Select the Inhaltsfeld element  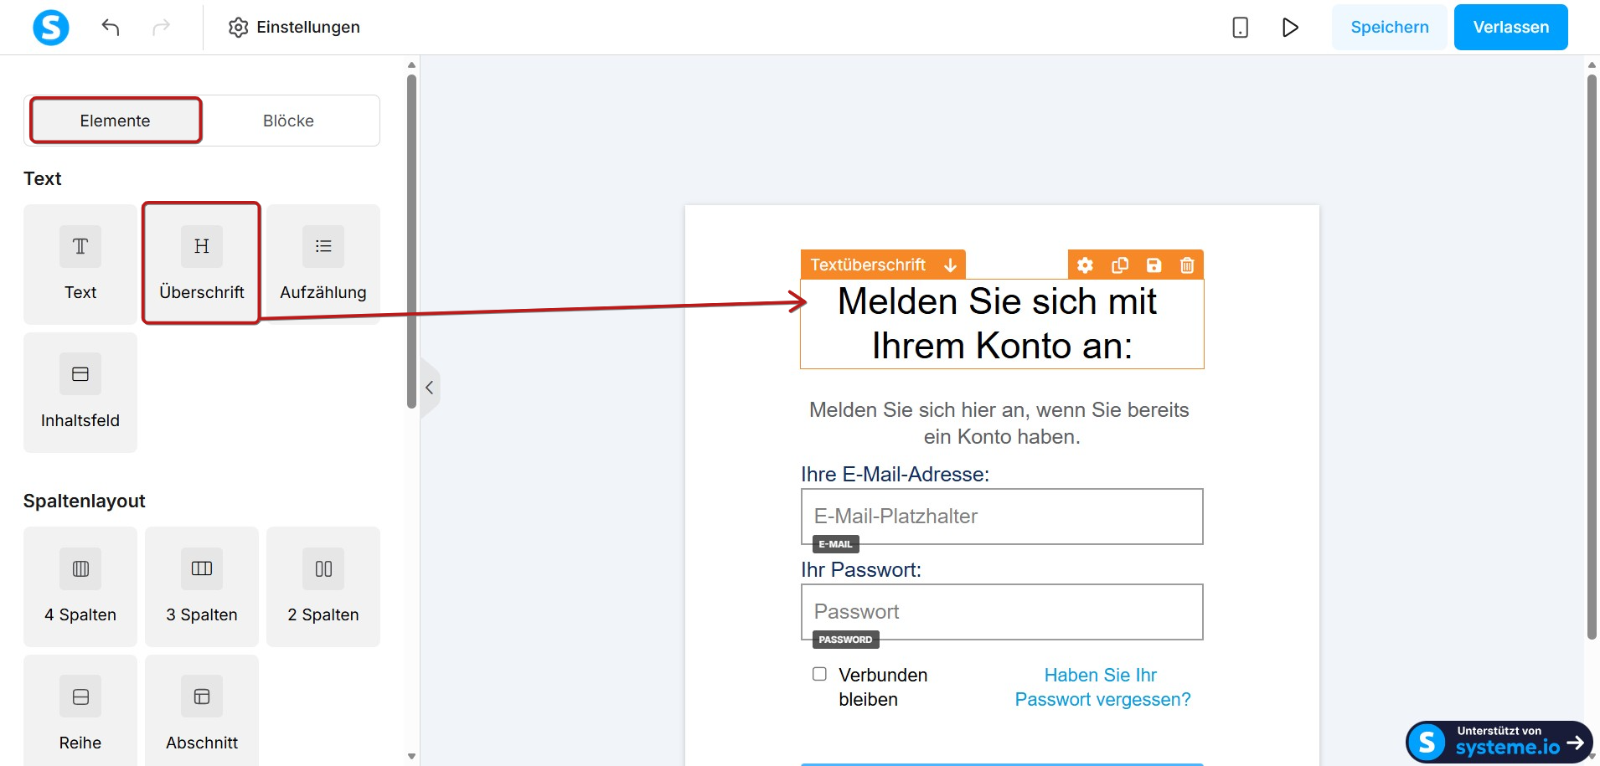pos(80,392)
